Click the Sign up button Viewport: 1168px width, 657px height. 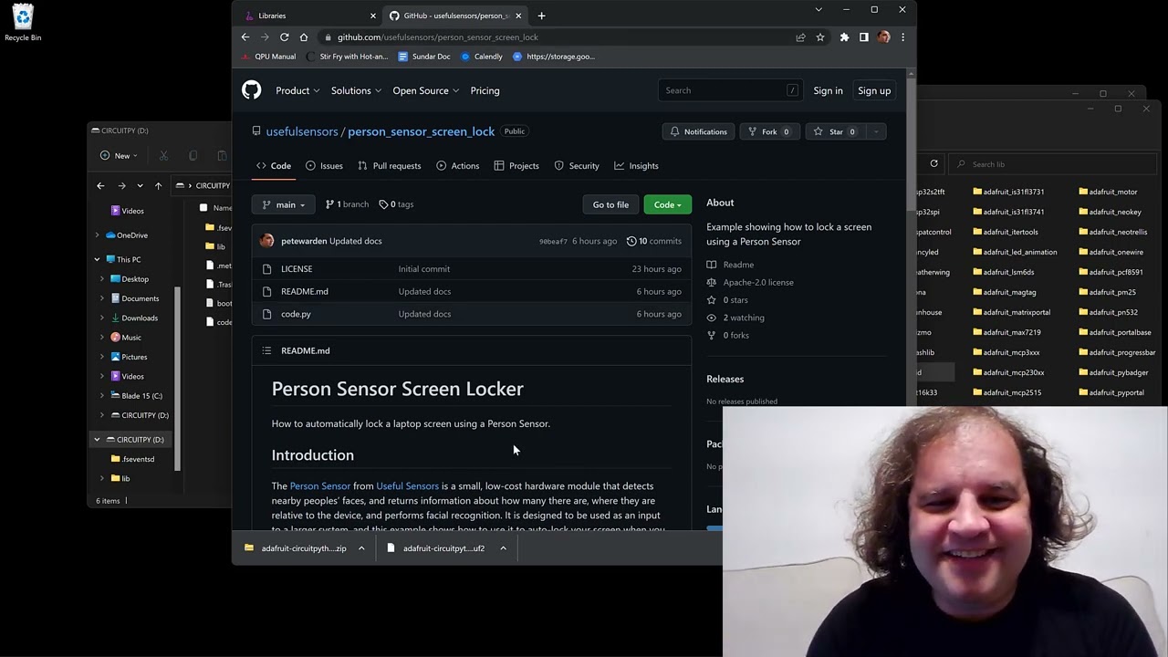point(874,90)
